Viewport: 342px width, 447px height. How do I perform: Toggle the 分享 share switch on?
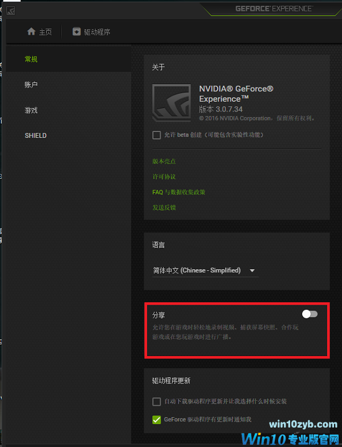(x=310, y=314)
